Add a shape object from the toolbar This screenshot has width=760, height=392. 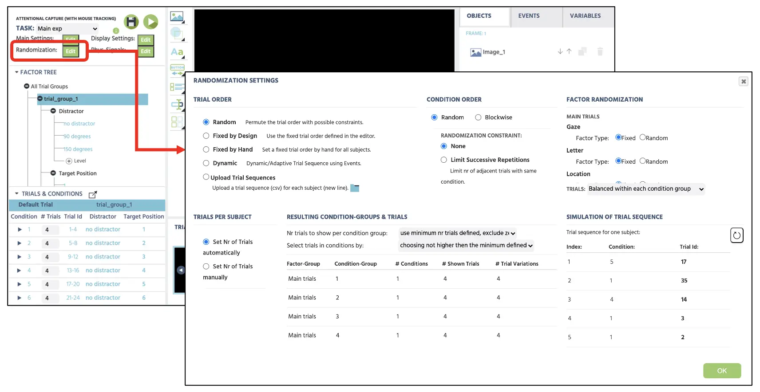coord(177,33)
